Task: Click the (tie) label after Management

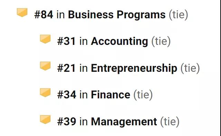Action: pyautogui.click(x=170, y=122)
